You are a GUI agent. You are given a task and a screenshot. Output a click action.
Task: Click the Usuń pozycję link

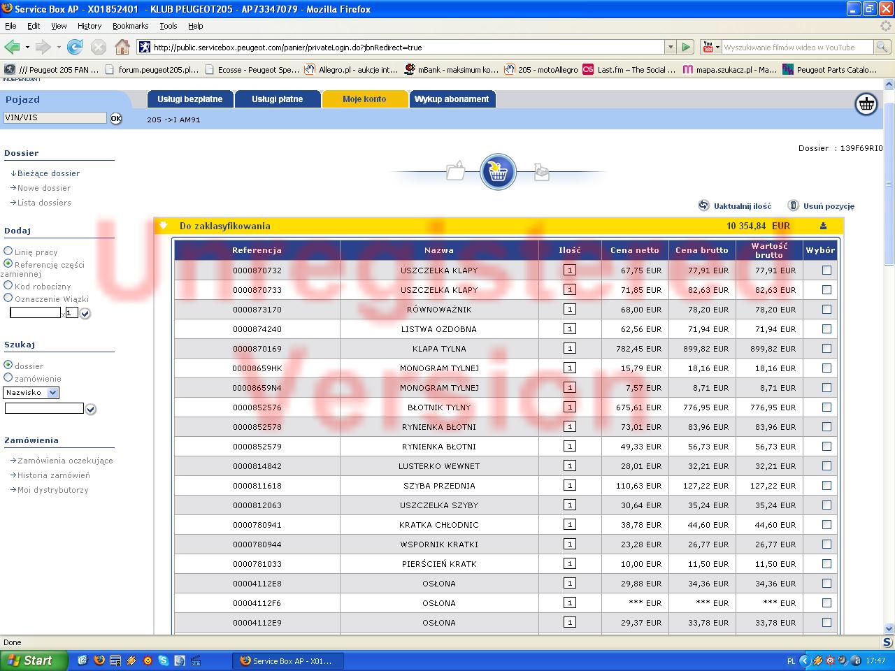[x=828, y=206]
